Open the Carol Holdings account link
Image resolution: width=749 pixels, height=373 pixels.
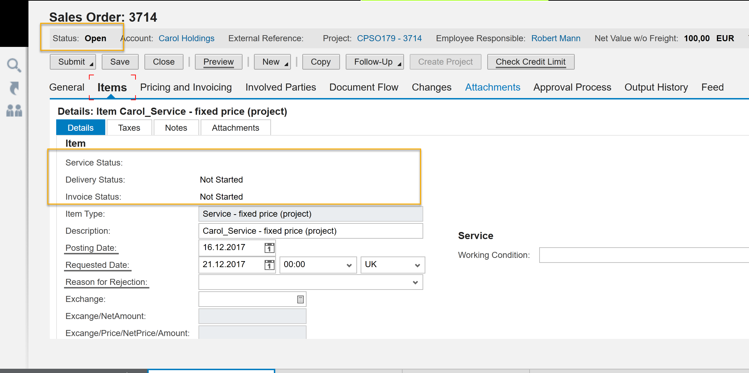click(x=186, y=38)
